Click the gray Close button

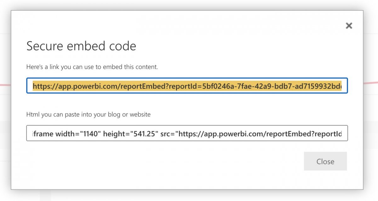(325, 161)
